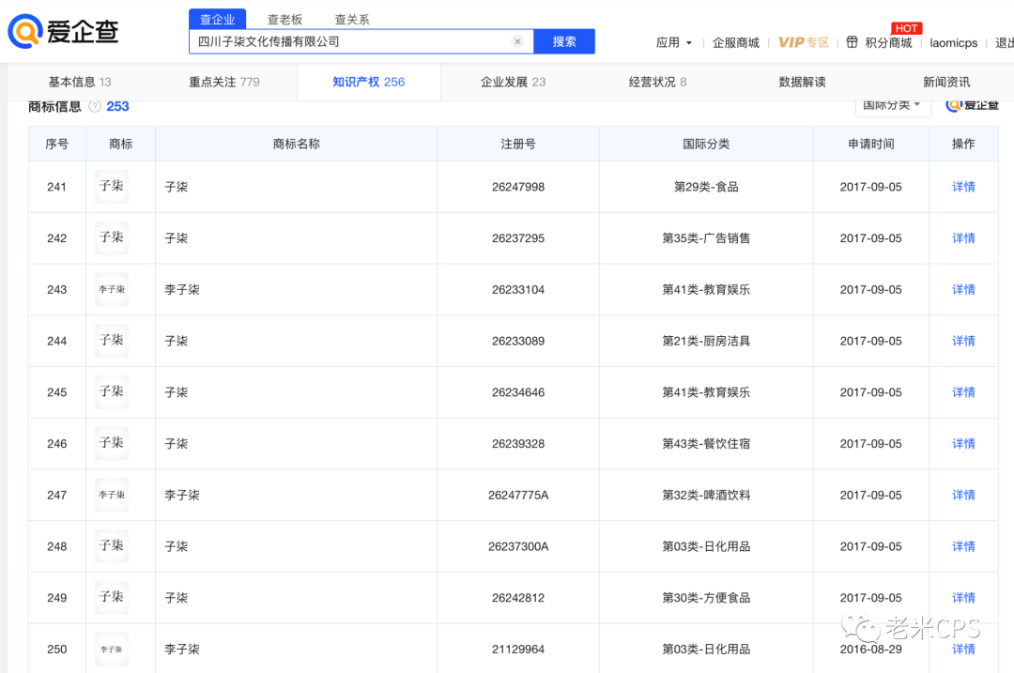Click 第30类-方便食品 classification cell

pyautogui.click(x=706, y=598)
